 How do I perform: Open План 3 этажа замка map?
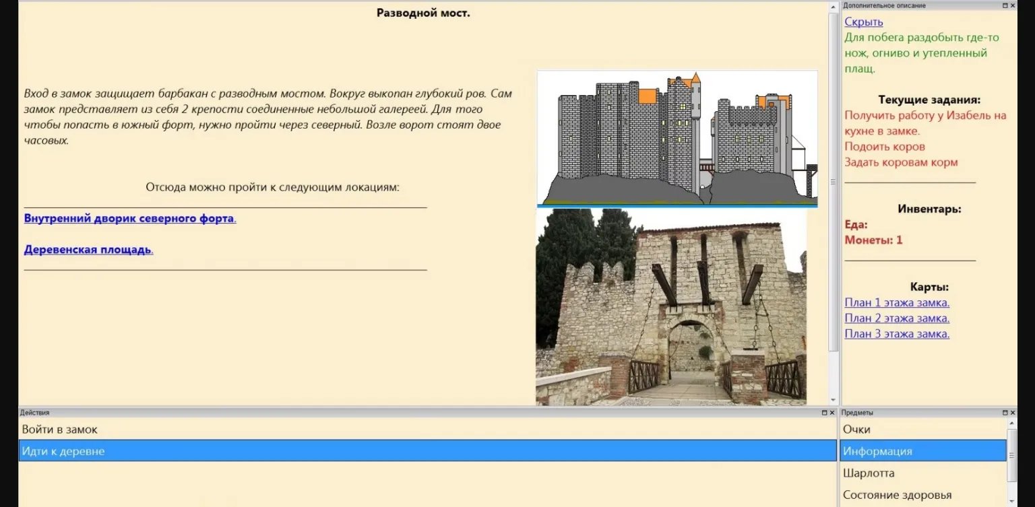896,334
